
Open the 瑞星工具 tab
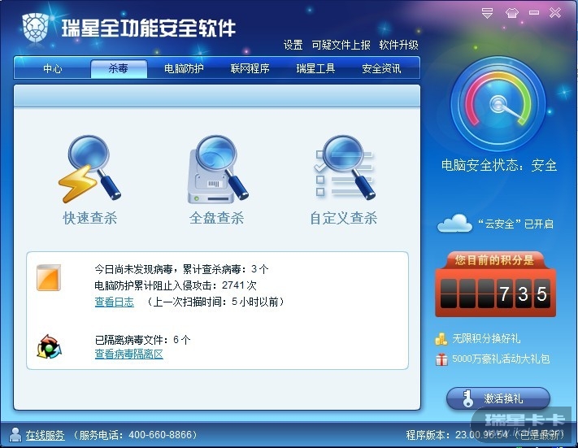pos(315,68)
